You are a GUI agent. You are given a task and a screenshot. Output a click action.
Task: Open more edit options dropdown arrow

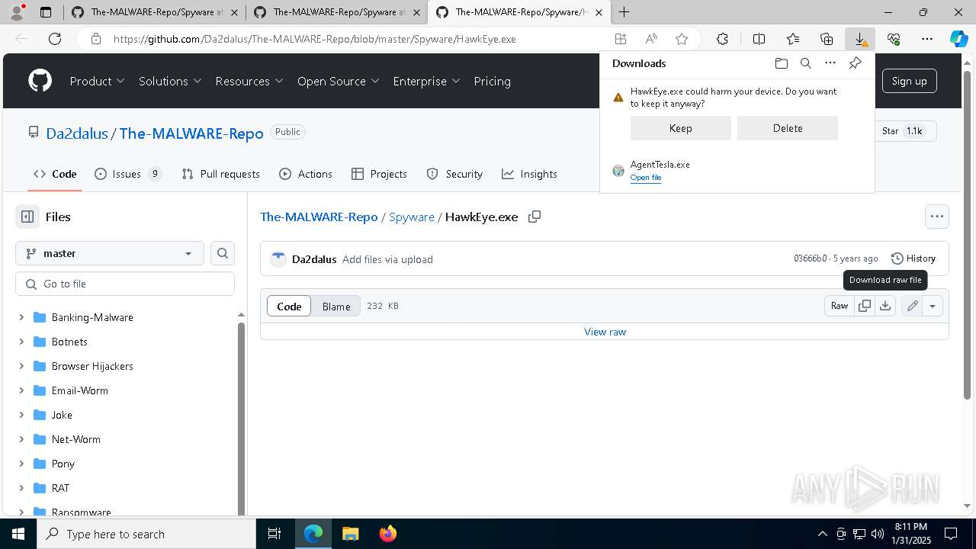933,306
